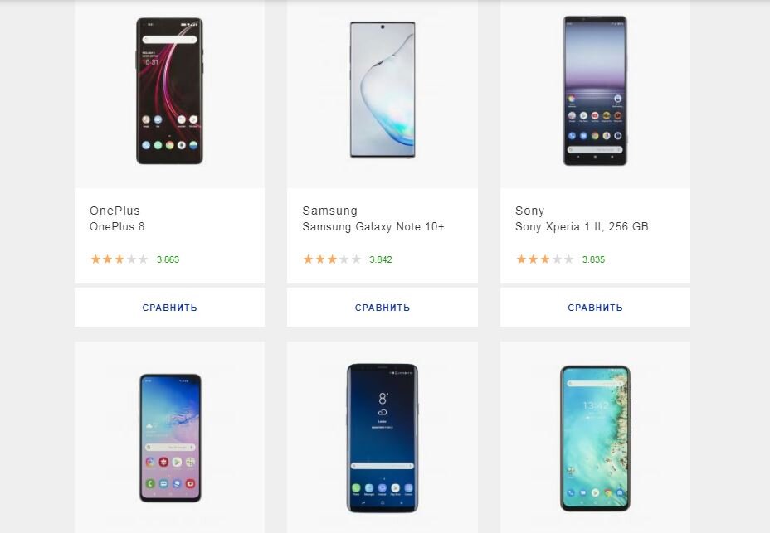Click the Samsung brand label

coord(330,211)
